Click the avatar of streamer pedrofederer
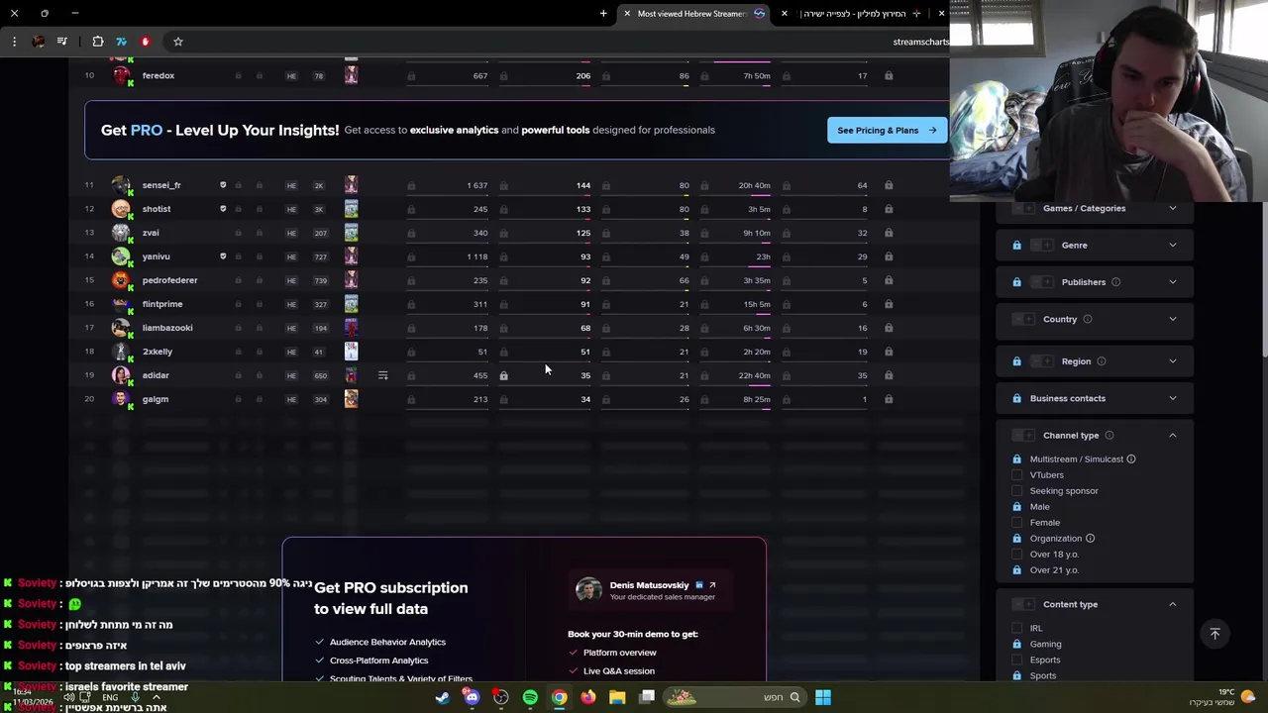 click(x=121, y=280)
